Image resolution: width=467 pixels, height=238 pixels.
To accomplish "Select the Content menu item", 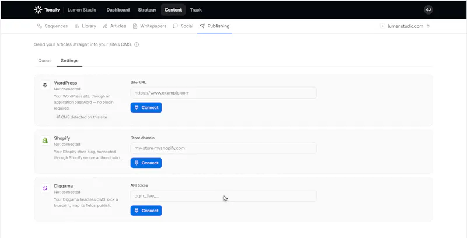I will coord(173,10).
